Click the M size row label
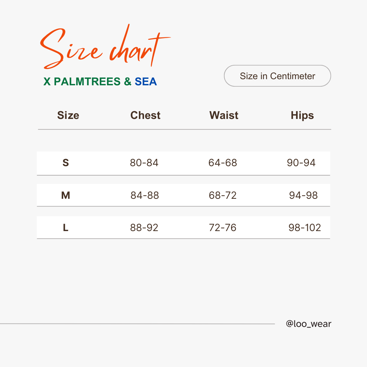The image size is (367, 367). click(66, 195)
